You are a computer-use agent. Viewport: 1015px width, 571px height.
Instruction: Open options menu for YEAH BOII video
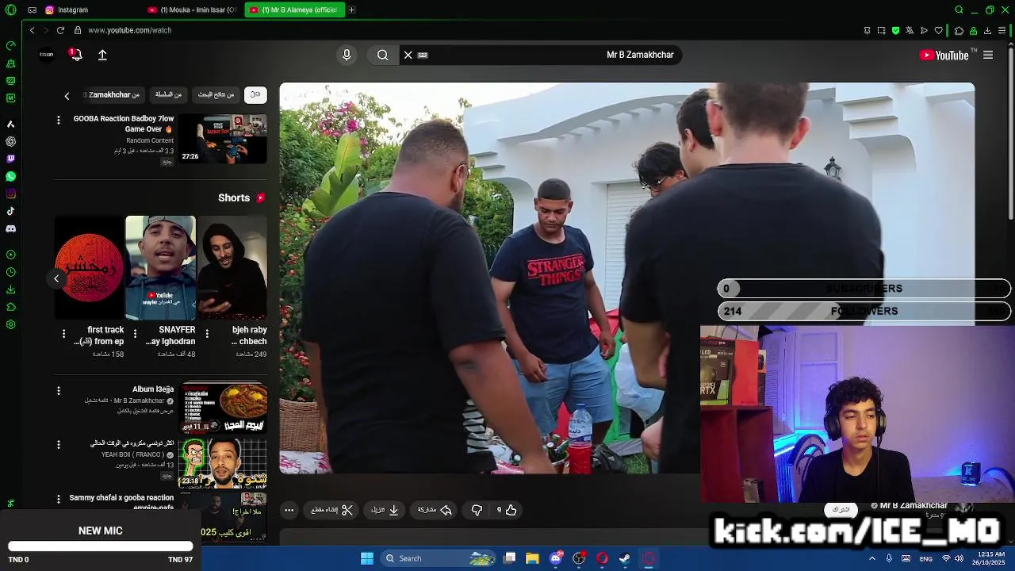pos(58,445)
